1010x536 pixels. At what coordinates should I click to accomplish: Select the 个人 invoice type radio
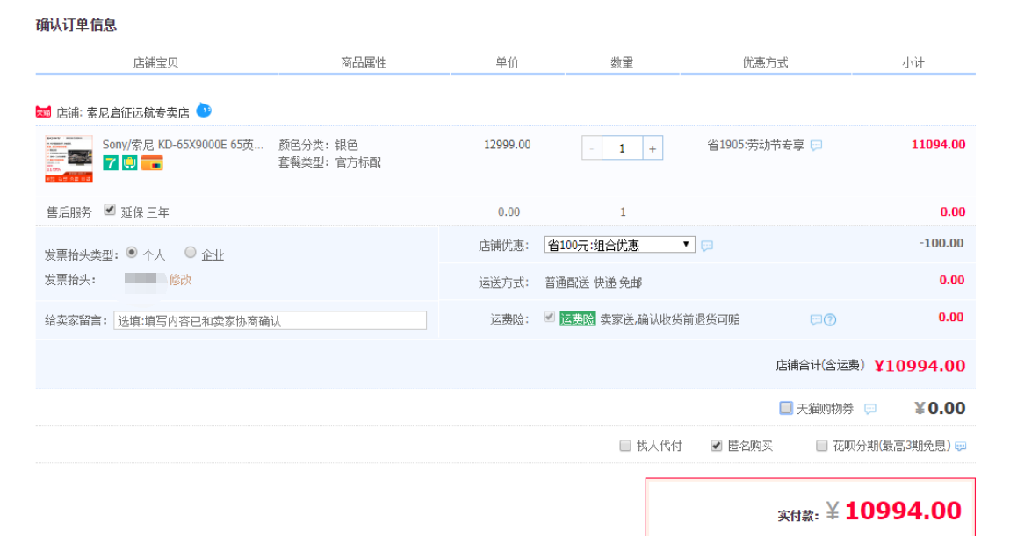tap(132, 253)
